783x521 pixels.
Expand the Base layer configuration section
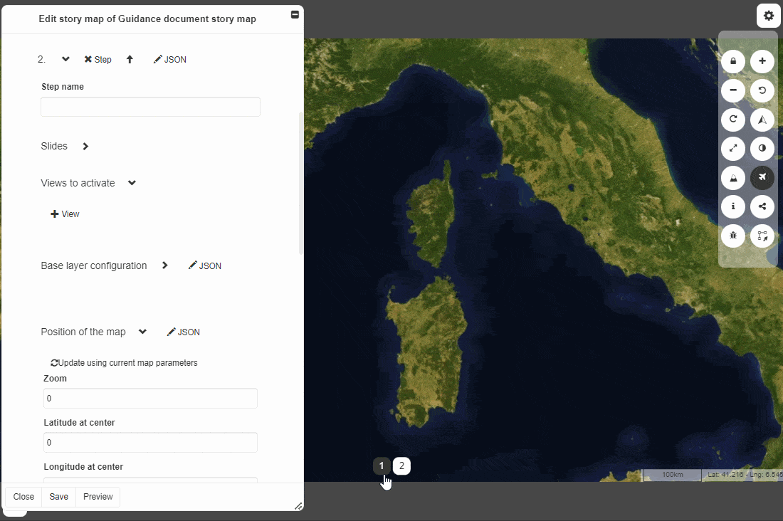pyautogui.click(x=164, y=265)
